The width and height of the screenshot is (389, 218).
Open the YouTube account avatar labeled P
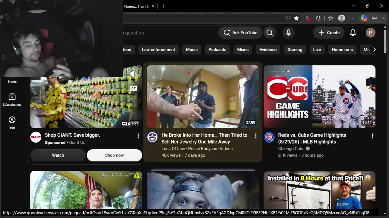tap(370, 33)
